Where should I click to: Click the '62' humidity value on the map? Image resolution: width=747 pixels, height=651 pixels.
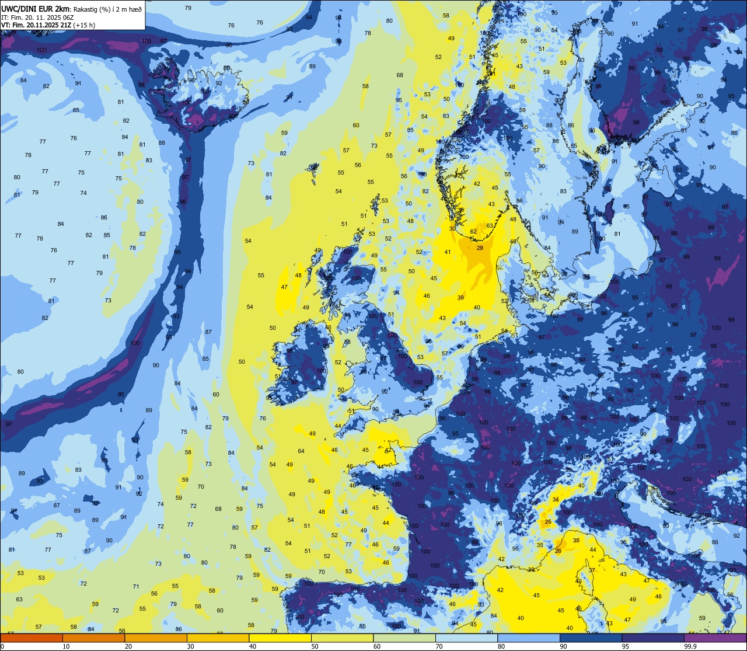coord(473,232)
